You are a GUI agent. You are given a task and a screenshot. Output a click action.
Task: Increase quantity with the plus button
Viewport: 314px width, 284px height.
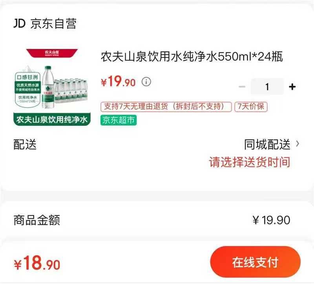click(x=292, y=87)
